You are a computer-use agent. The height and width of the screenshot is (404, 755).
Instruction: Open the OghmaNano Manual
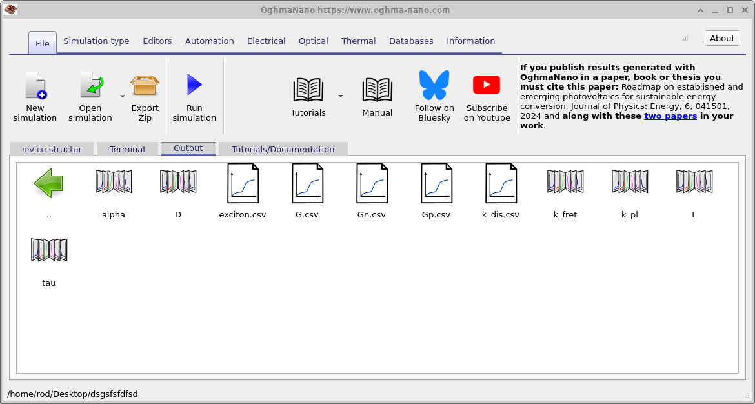click(377, 90)
